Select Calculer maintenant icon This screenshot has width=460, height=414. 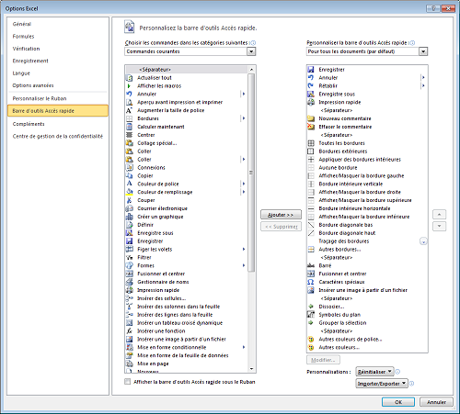click(130, 127)
